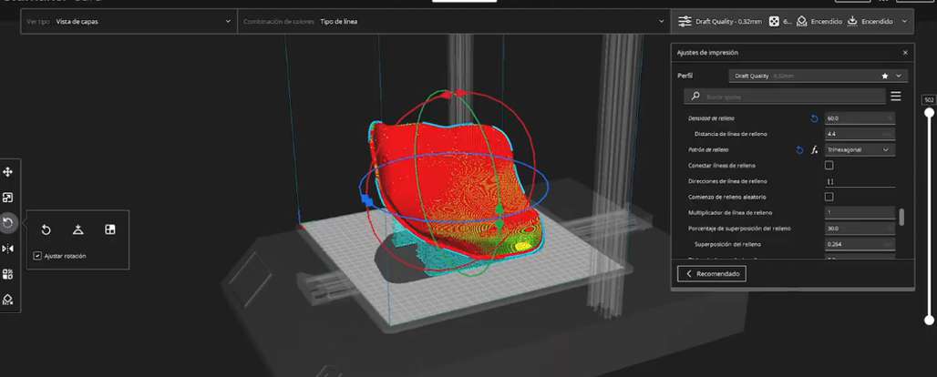Screen dimensions: 937x377
Task: Click the star icon in profile selector
Action: click(885, 76)
